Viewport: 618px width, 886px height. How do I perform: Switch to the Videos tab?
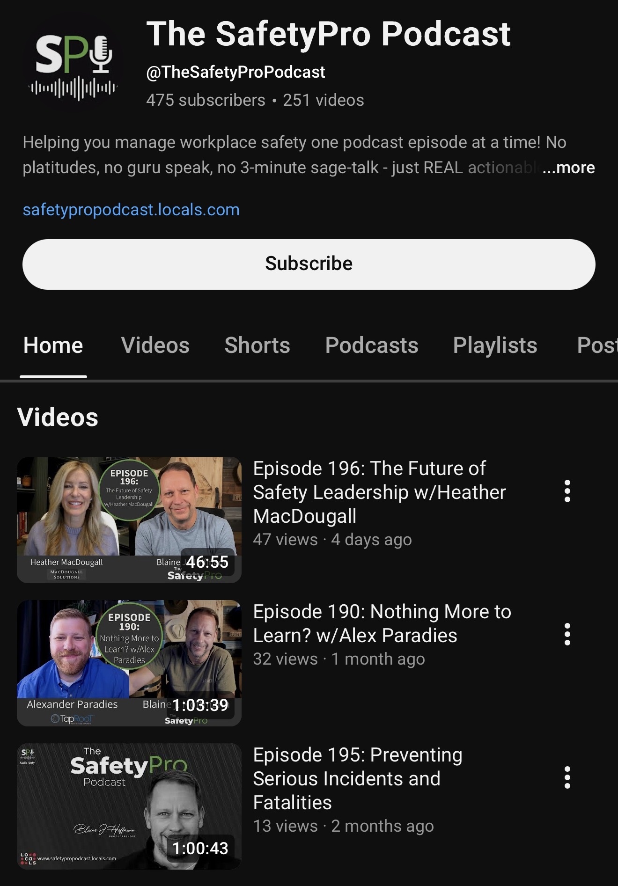point(155,345)
